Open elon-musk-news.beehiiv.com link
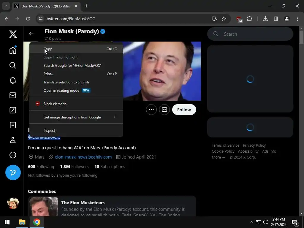 83,157
